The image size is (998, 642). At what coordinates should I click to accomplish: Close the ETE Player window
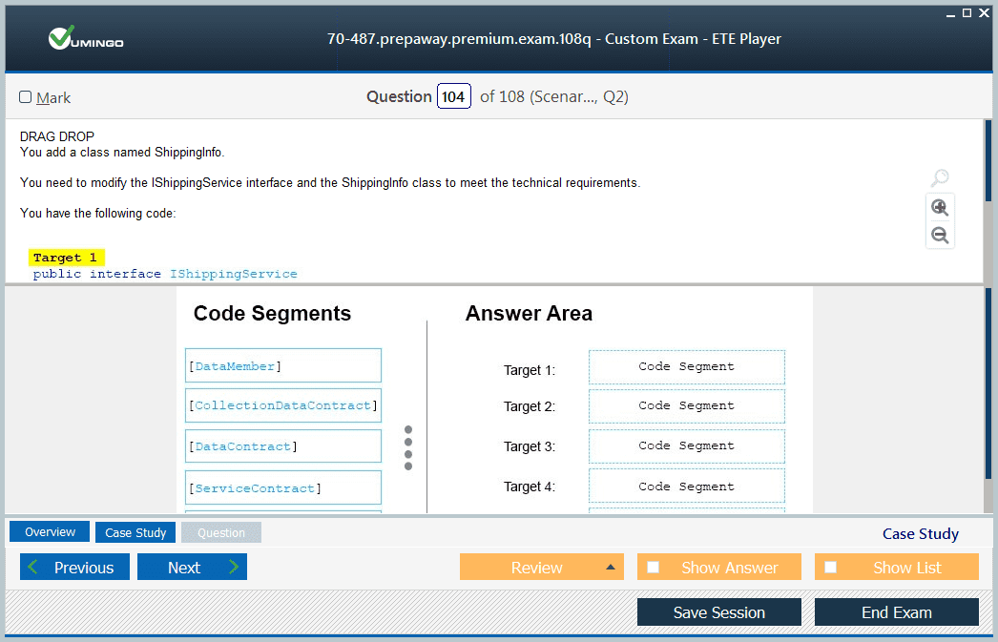pyautogui.click(x=984, y=12)
